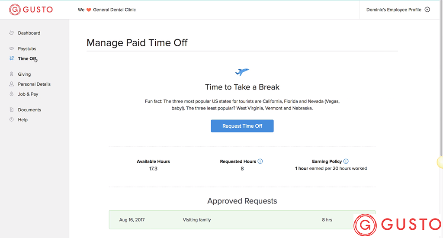Click the Job & Pay money icon
Screen dimensions: 443x238
(x=12, y=94)
